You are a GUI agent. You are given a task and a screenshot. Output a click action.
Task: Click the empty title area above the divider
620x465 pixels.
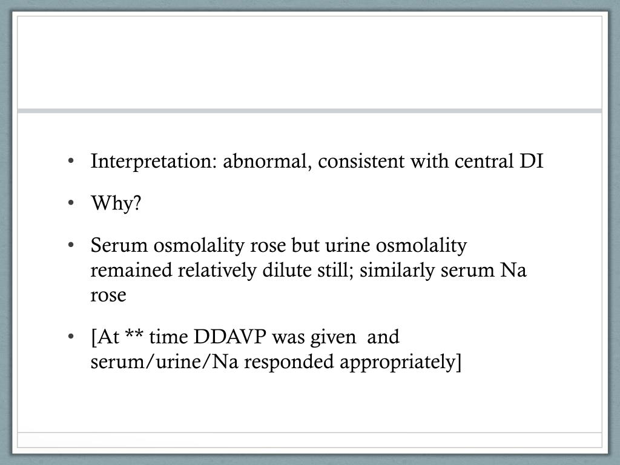coord(309,62)
